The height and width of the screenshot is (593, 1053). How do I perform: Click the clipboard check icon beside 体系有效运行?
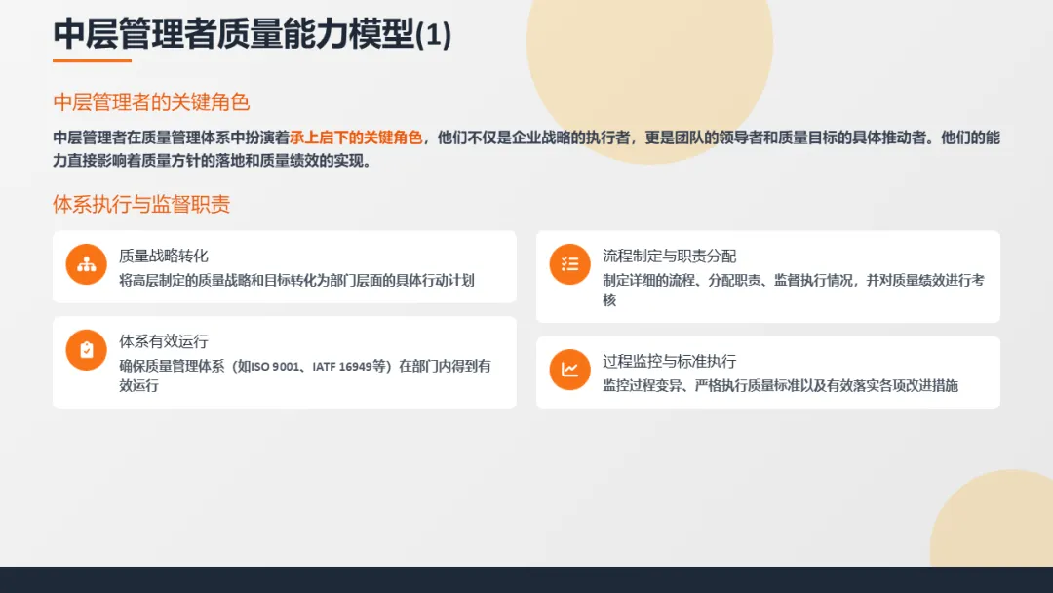(x=86, y=350)
